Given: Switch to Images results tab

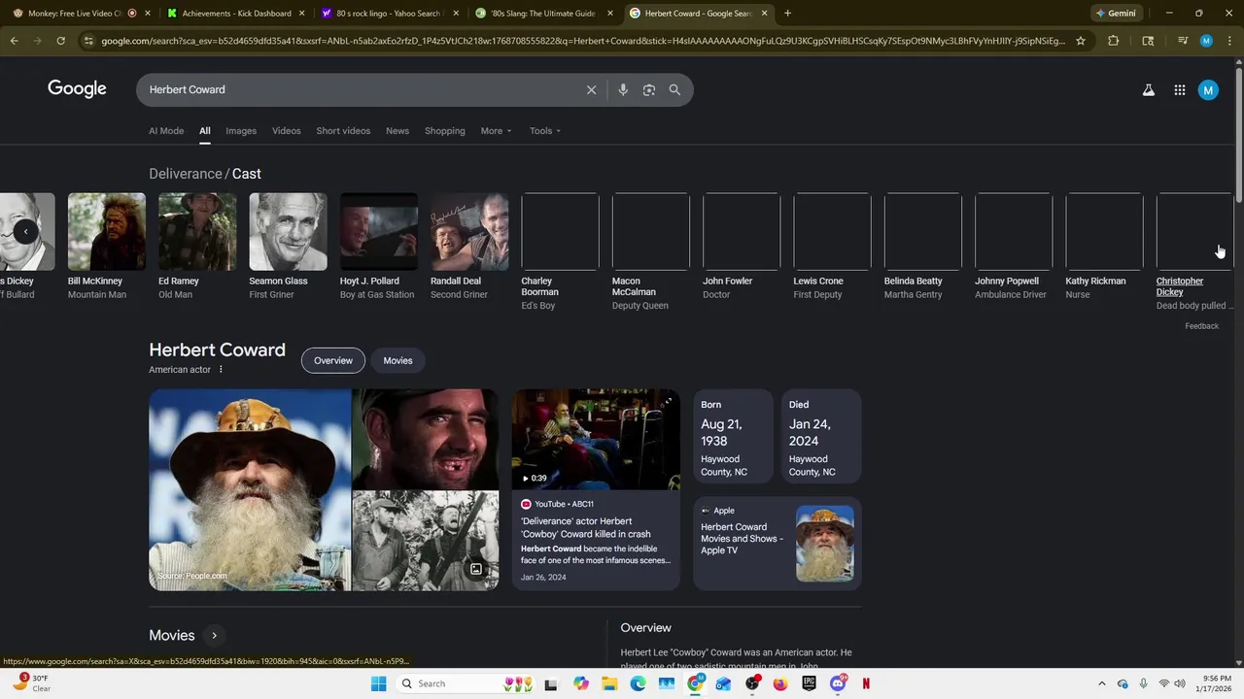Looking at the screenshot, I should coord(241,131).
